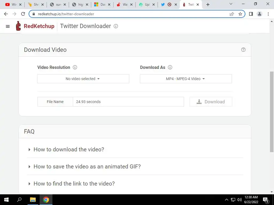Reload the current page
Image resolution: width=274 pixels, height=205 pixels.
pos(23,14)
